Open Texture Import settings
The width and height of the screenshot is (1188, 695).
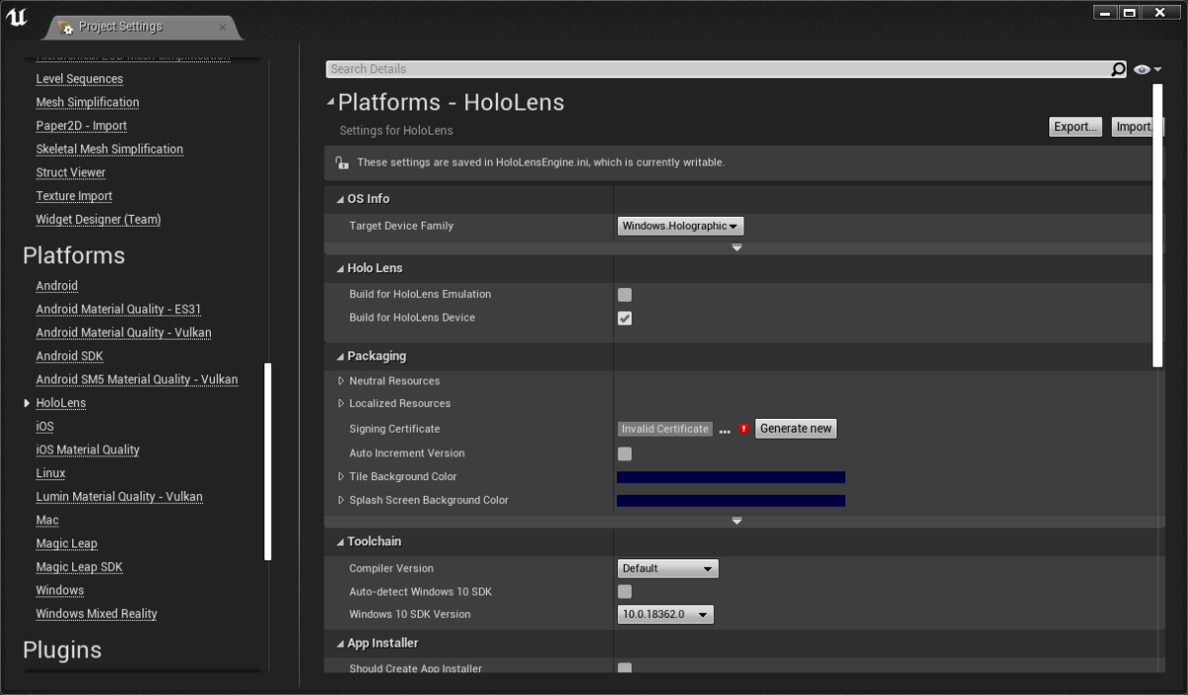tap(74, 196)
